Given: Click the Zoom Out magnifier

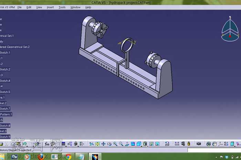Looking at the screenshot, I should 121,144.
